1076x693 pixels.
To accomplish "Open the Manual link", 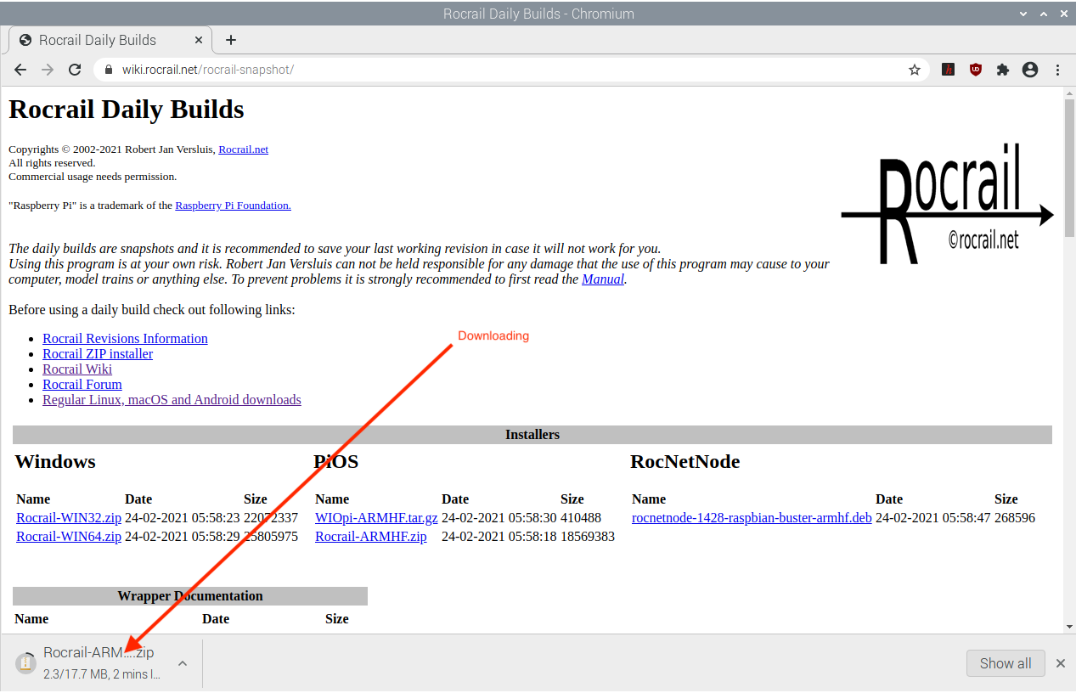I will coord(603,279).
